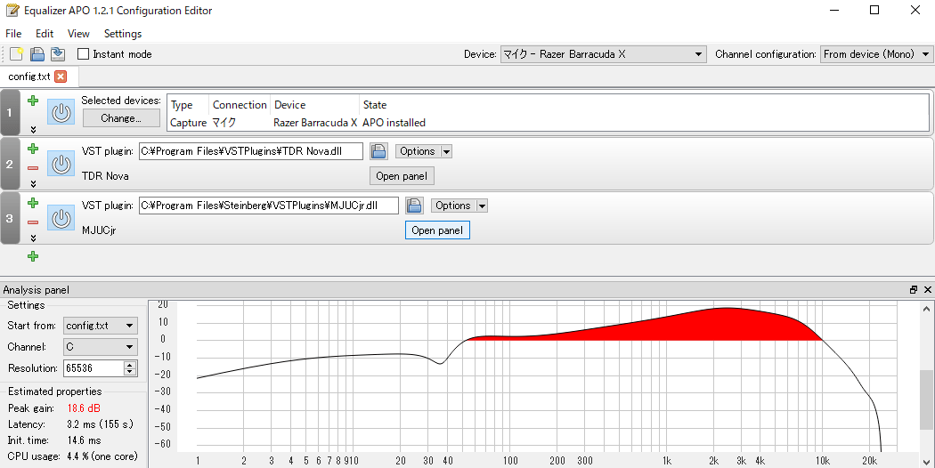Open the Settings menu

click(123, 34)
